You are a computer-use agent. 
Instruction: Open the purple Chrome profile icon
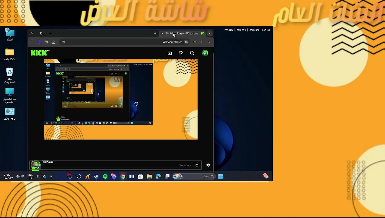(39, 42)
